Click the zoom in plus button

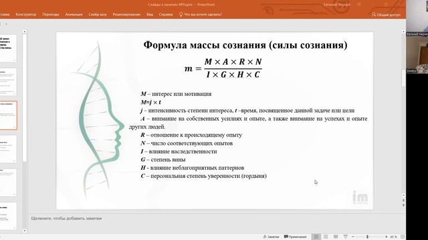click(x=387, y=237)
